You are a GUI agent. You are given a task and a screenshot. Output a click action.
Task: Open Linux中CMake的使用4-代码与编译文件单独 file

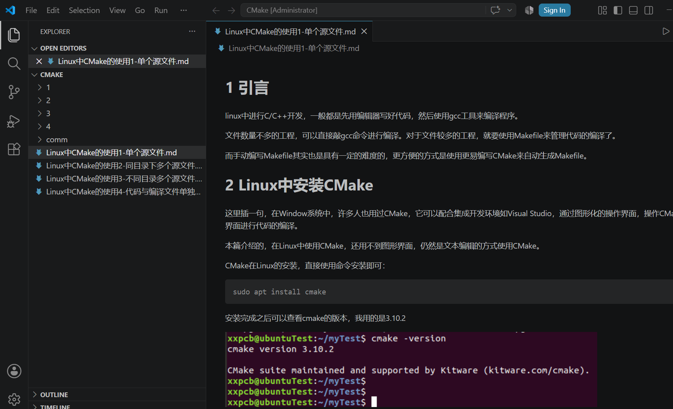pos(117,192)
